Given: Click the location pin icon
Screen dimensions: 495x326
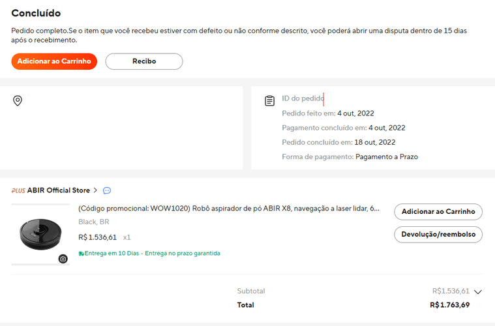Looking at the screenshot, I should (x=18, y=100).
